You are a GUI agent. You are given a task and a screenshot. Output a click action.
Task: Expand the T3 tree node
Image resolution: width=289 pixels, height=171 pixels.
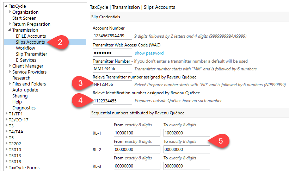[x=6, y=125]
